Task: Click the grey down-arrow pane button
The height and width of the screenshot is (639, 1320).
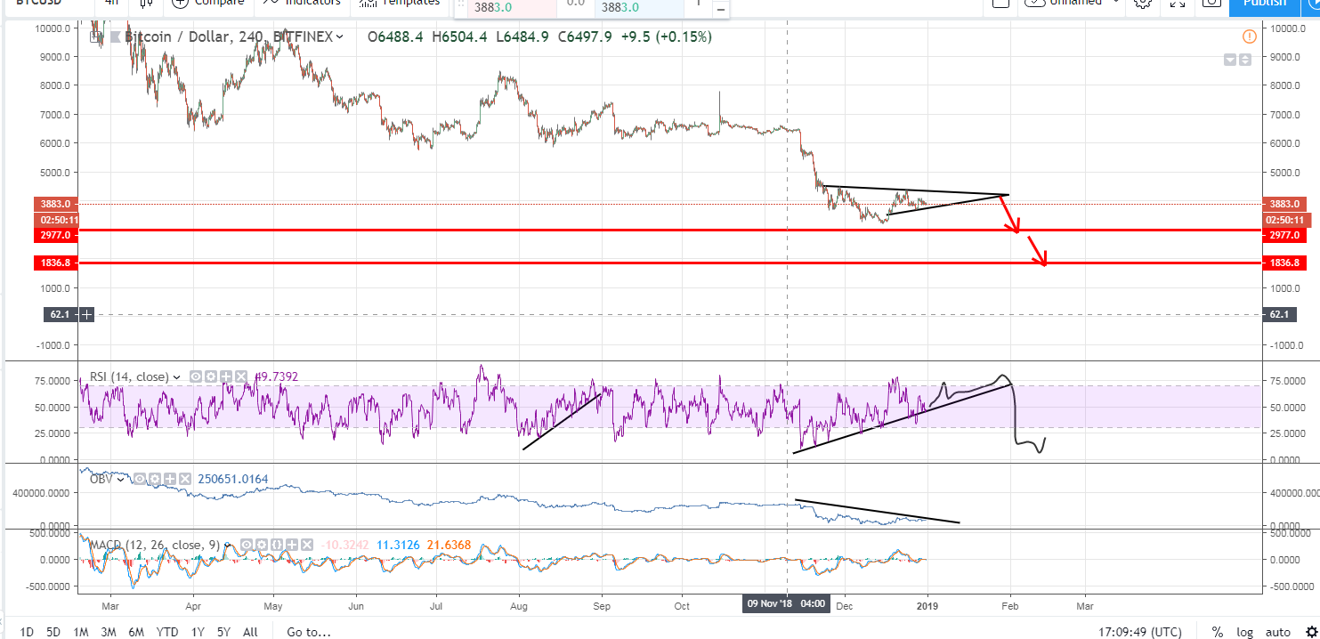Action: pyautogui.click(x=1230, y=60)
